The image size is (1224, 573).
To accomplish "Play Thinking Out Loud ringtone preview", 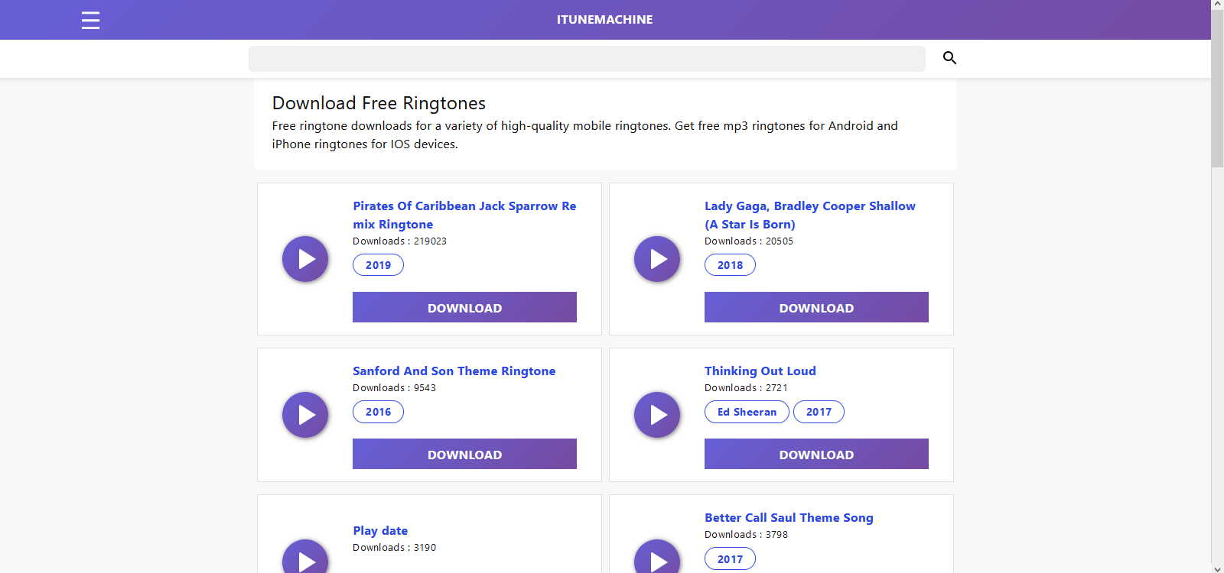I will pyautogui.click(x=657, y=415).
